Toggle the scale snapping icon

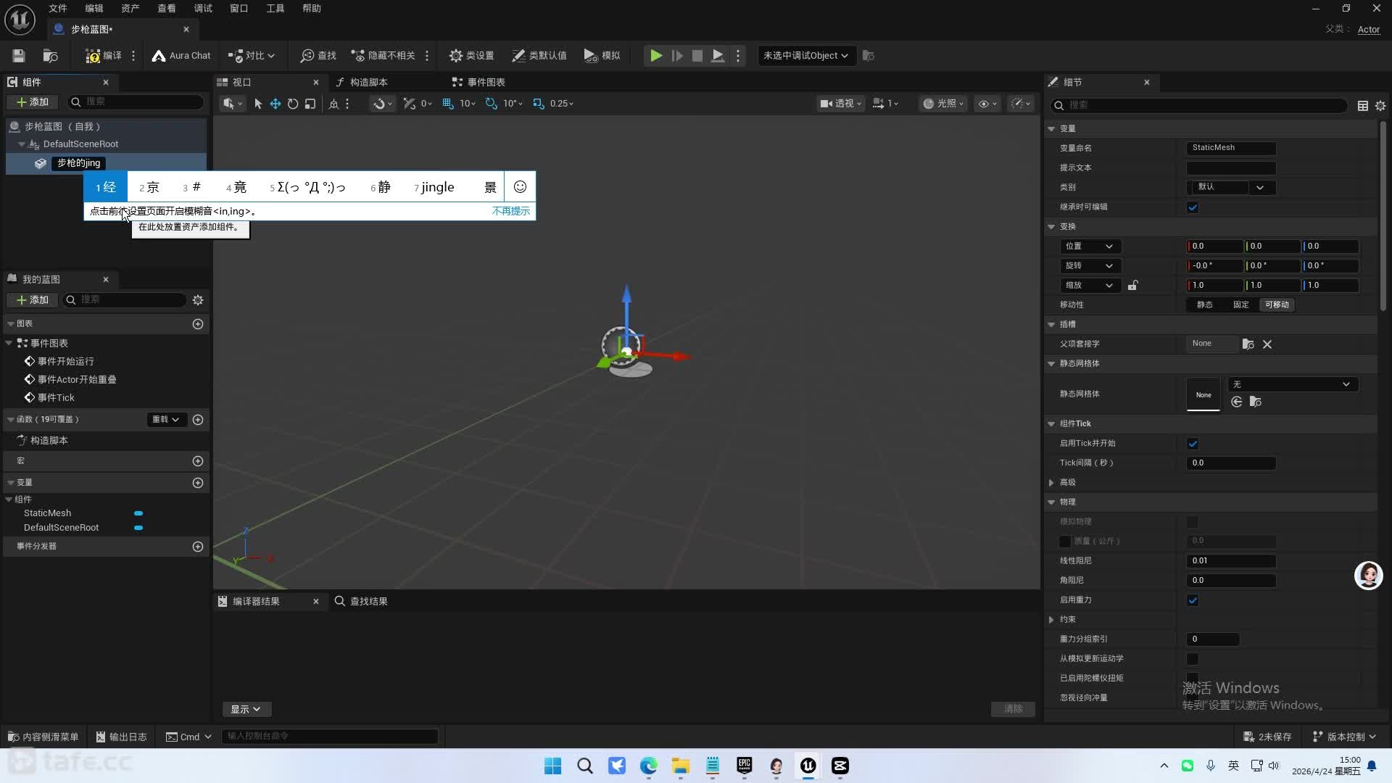(x=539, y=104)
